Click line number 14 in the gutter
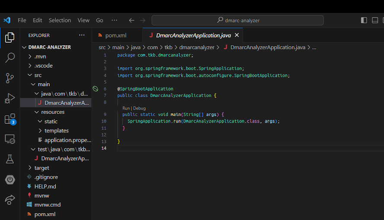The height and width of the screenshot is (220, 384). tap(104, 148)
